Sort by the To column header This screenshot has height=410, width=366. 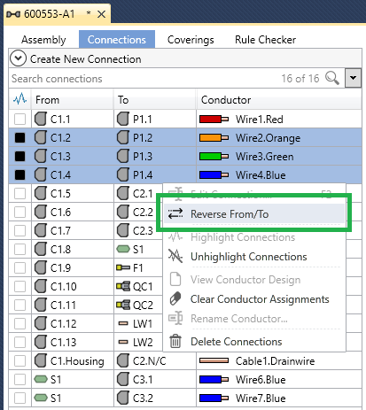[x=155, y=99]
